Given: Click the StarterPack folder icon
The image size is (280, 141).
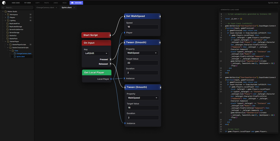Looking at the screenshot, I should pyautogui.click(x=7, y=39).
